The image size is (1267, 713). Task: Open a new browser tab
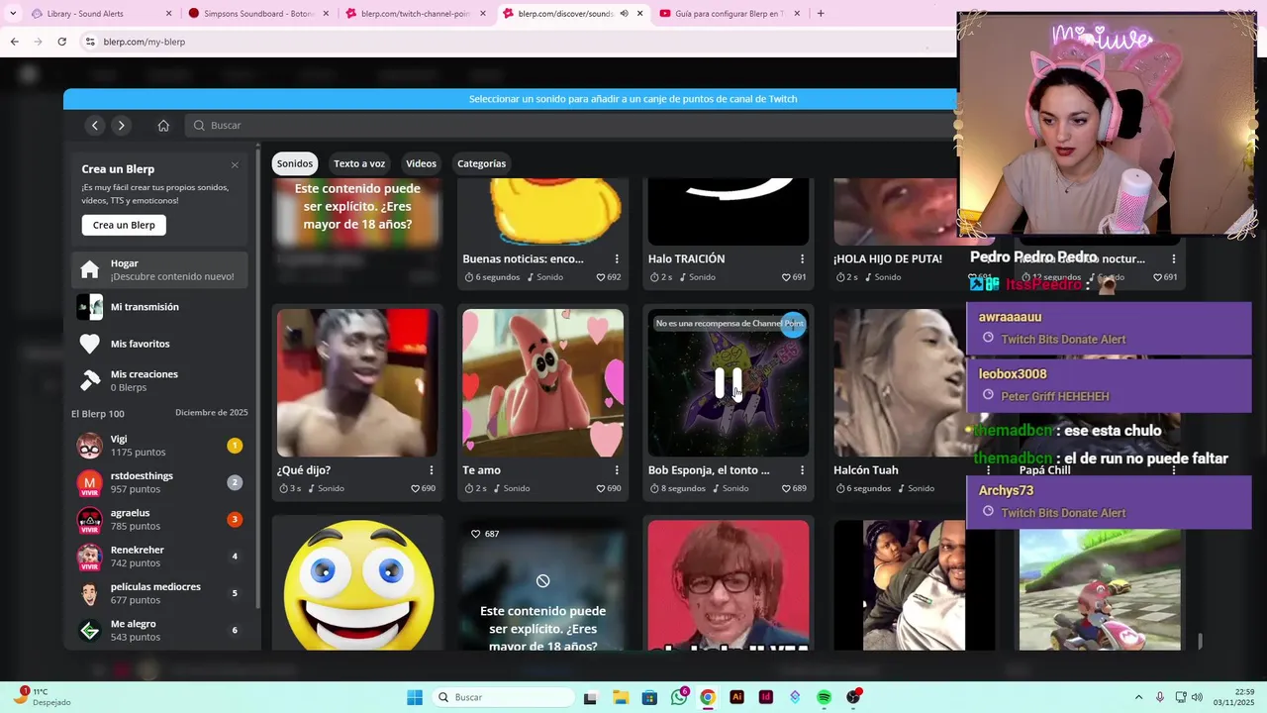click(820, 14)
